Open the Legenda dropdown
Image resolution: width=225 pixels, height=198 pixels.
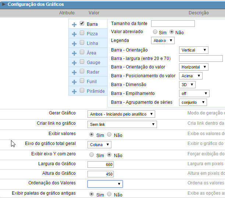(162, 40)
